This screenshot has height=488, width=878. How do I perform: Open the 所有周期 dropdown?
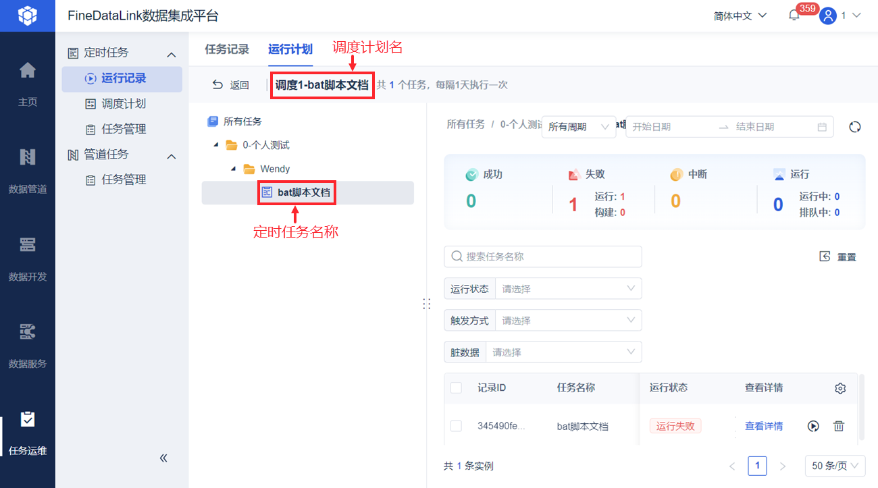pyautogui.click(x=579, y=127)
